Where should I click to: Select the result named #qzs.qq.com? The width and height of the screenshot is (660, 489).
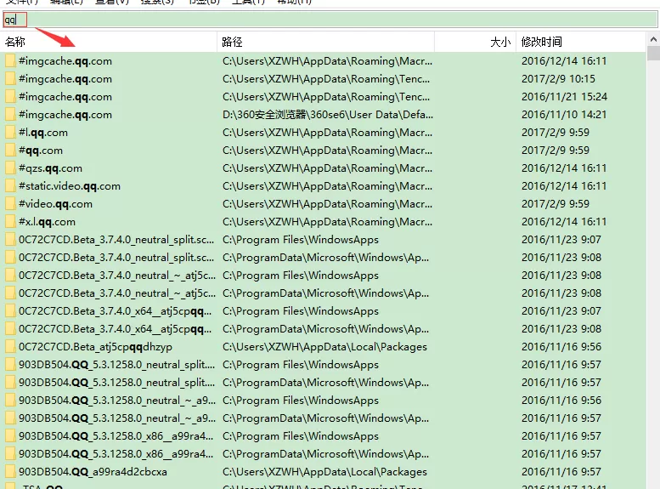click(x=50, y=168)
